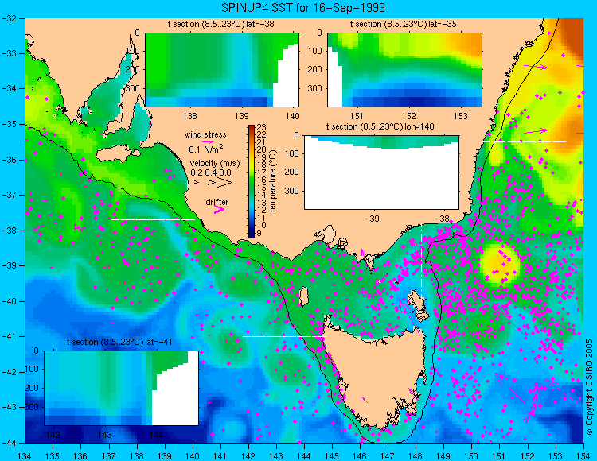Click the '9' value on the color bar

tap(259, 233)
